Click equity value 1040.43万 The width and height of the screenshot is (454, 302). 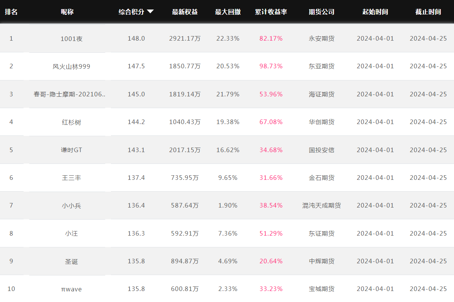[185, 122]
